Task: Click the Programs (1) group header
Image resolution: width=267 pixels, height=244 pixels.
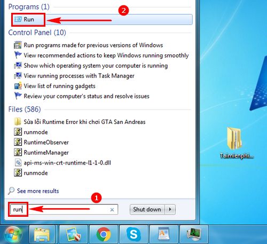Action: pyautogui.click(x=29, y=7)
